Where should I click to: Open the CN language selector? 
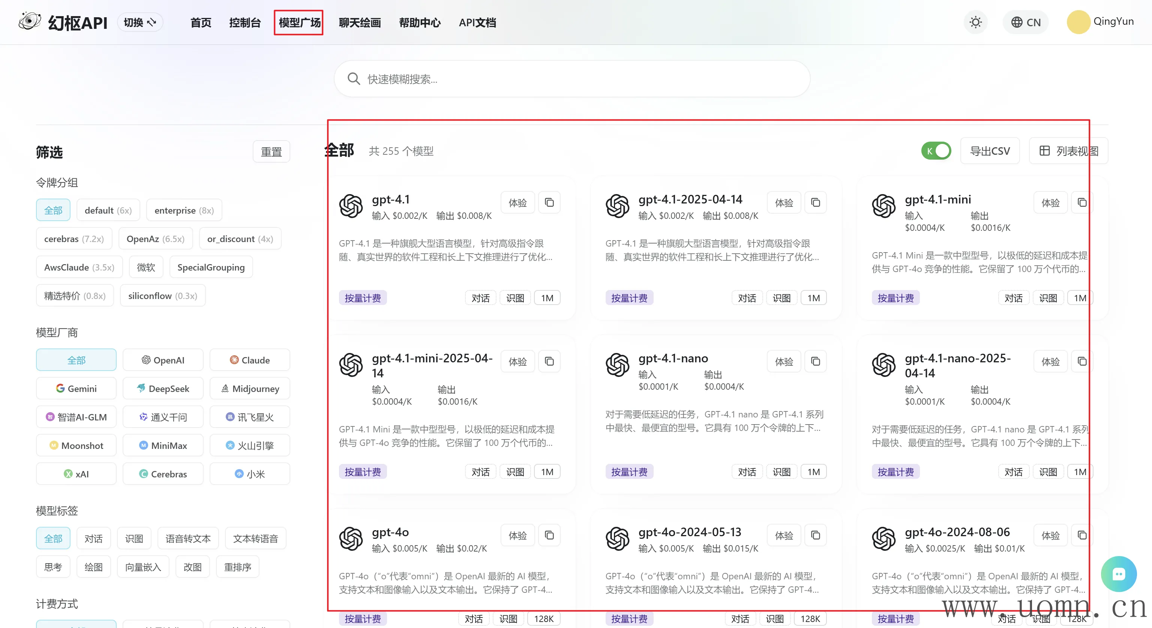coord(1026,22)
